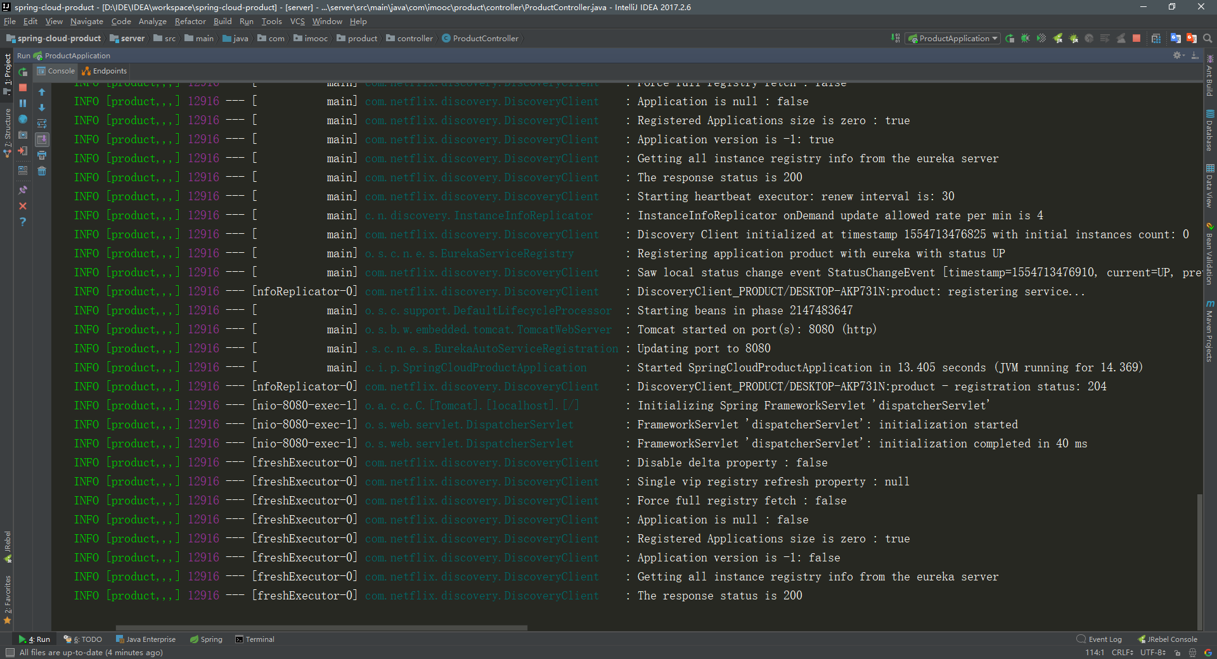Screen dimensions: 1217x659
Task: Run with JRebel rocket icon
Action: click(x=1058, y=39)
